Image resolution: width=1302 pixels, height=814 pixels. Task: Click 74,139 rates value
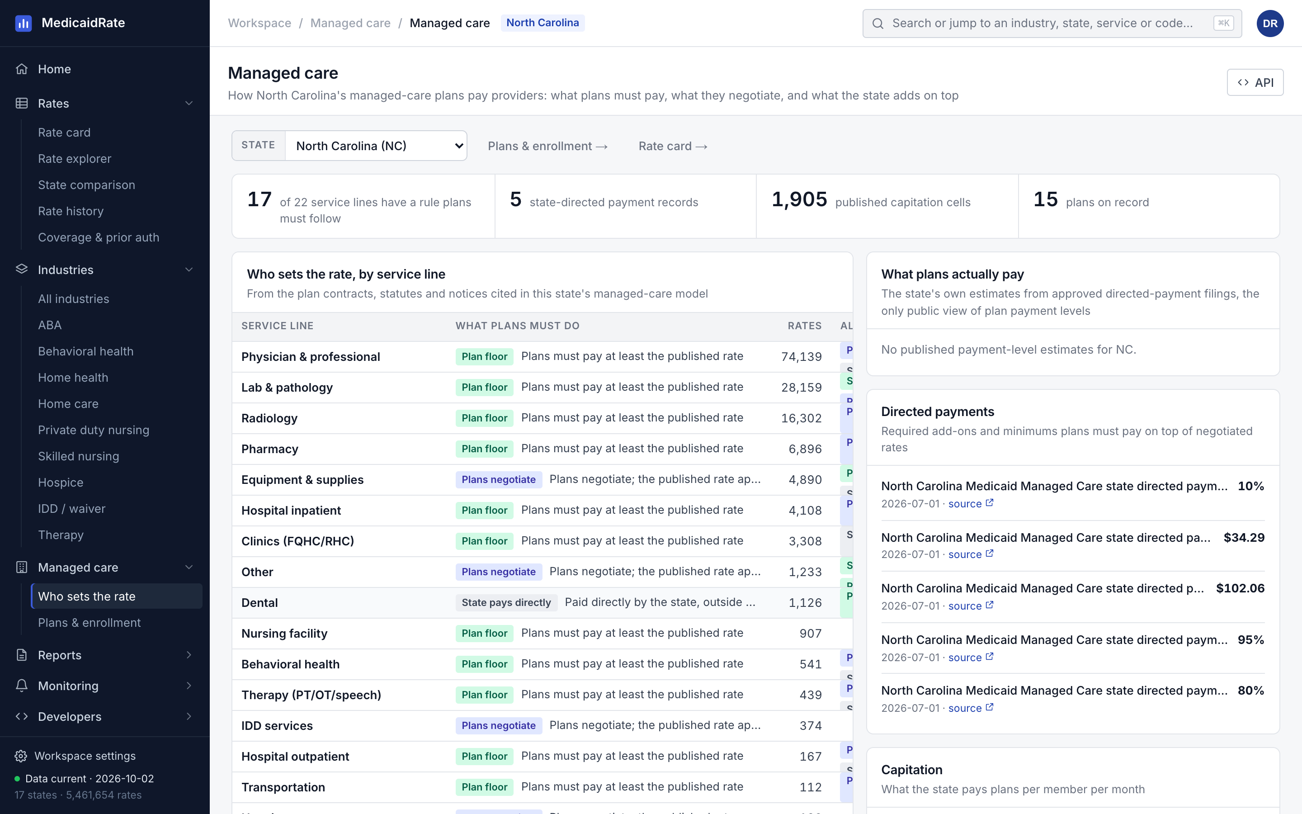click(801, 356)
